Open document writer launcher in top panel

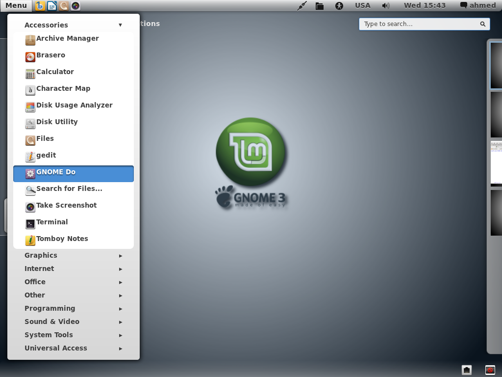(x=52, y=6)
